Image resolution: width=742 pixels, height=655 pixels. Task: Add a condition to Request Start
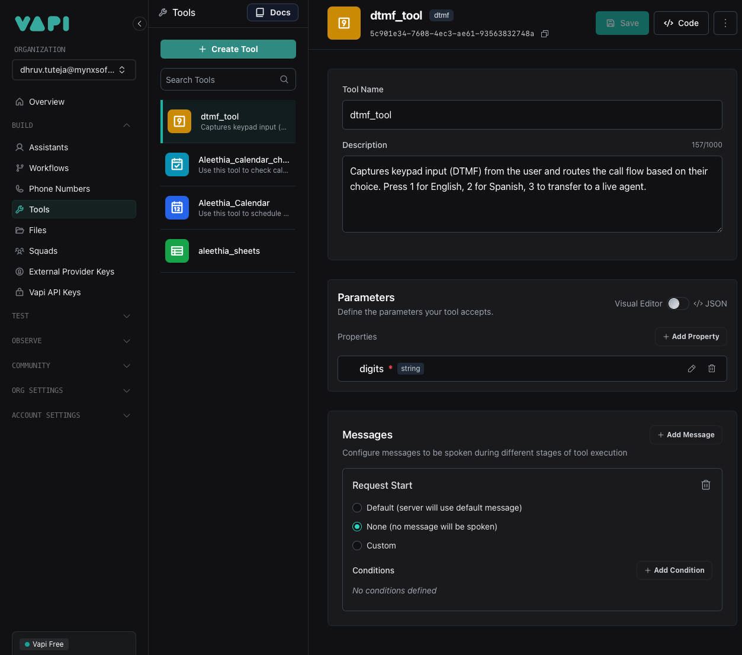[674, 570]
